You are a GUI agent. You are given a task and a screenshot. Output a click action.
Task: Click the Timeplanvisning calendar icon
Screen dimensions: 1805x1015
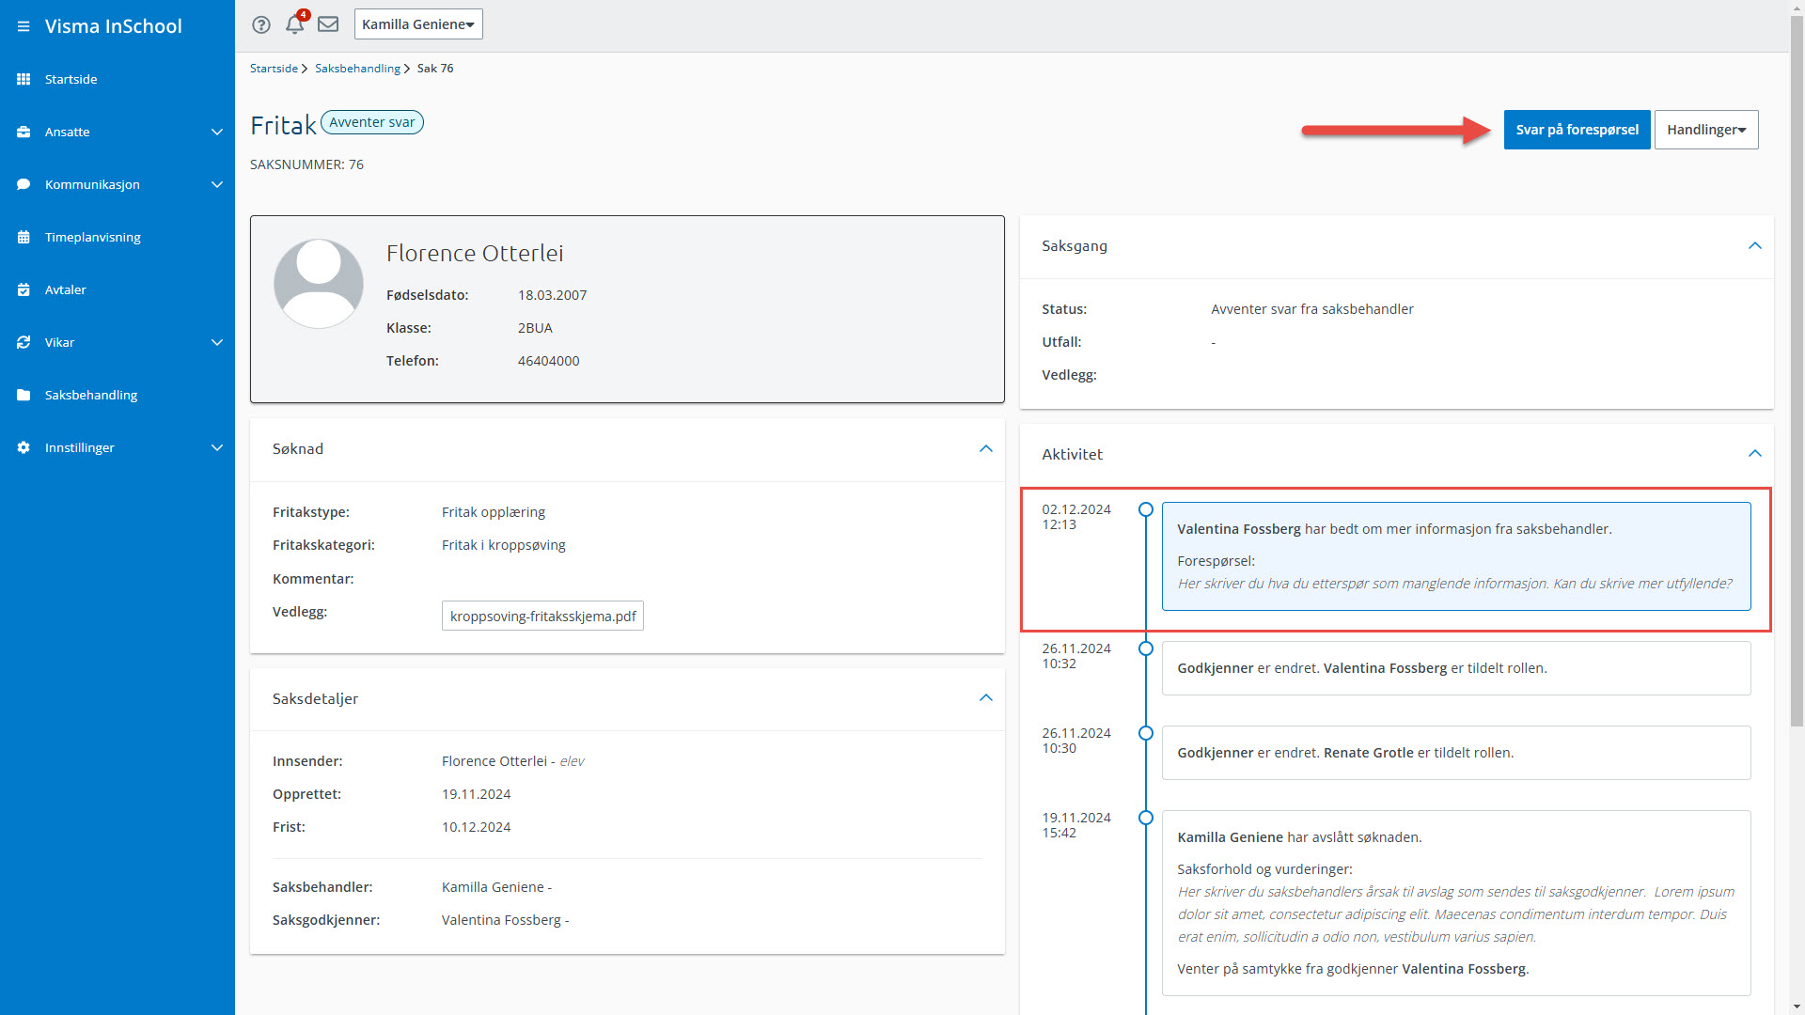point(24,237)
